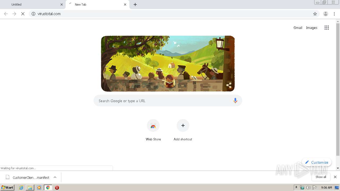Show hidden system tray icons
This screenshot has height=191, width=340.
(296, 188)
